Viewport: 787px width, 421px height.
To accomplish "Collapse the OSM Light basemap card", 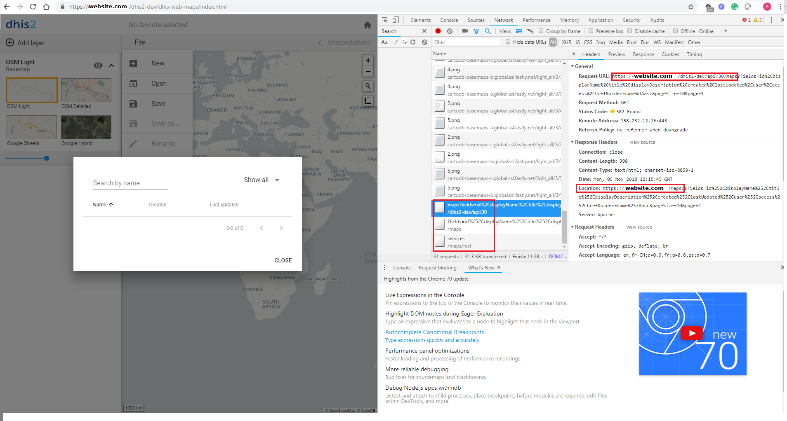I will [111, 65].
